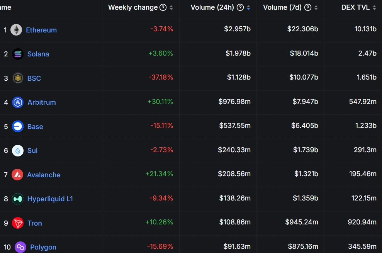Open the Hyperliquid L1 chain link
The height and width of the screenshot is (253, 382).
coord(50,199)
